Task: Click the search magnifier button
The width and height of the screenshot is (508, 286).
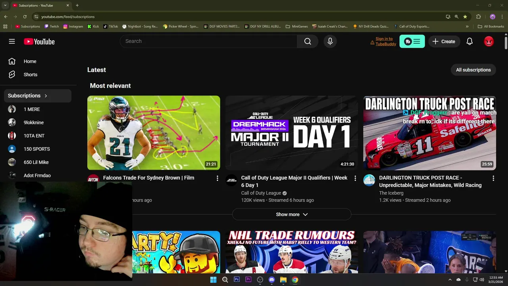Action: pos(308,41)
